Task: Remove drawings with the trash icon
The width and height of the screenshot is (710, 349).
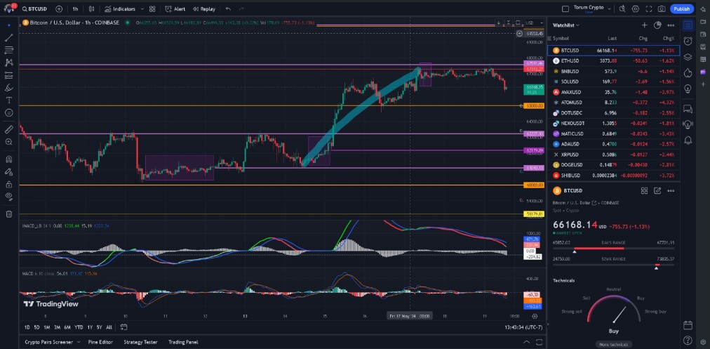Action: 9,214
